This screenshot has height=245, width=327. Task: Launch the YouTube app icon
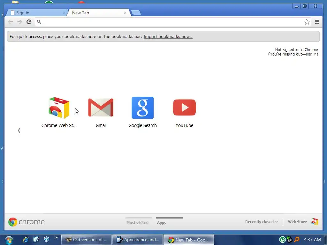[x=184, y=108]
